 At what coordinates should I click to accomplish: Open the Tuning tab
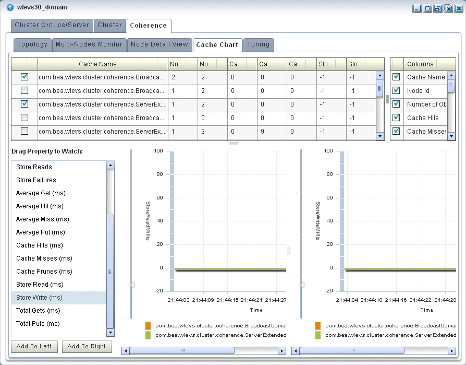click(x=258, y=45)
